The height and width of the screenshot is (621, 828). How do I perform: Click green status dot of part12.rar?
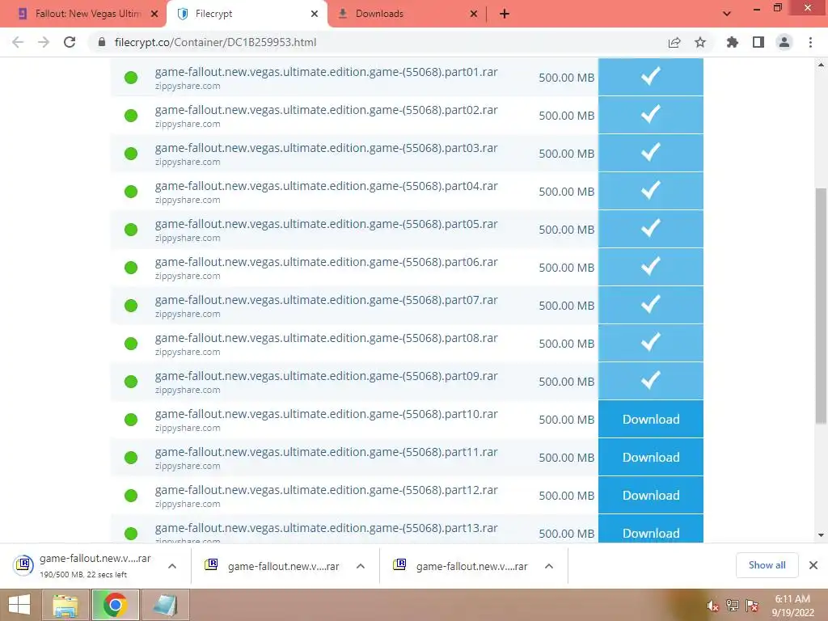tap(131, 496)
